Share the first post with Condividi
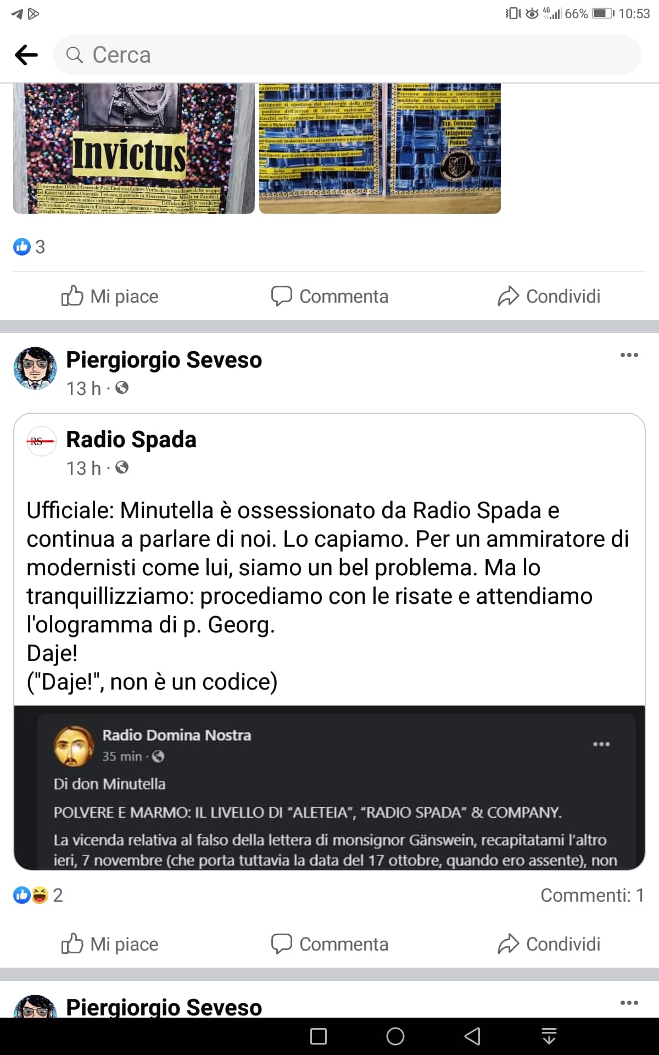Screen dimensions: 659x1055 click(549, 296)
